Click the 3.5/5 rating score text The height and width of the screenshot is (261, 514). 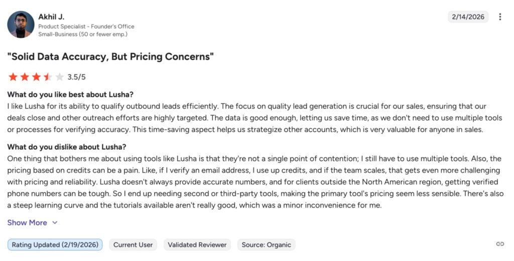pyautogui.click(x=77, y=77)
